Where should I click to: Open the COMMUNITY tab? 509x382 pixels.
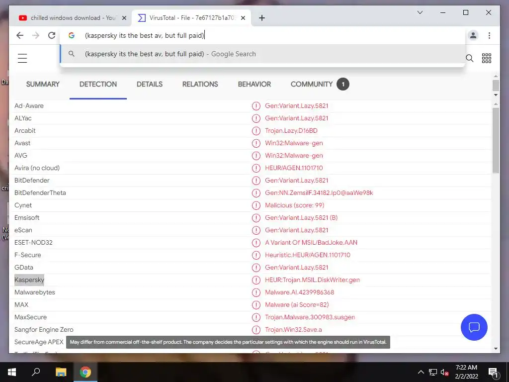tap(320, 84)
